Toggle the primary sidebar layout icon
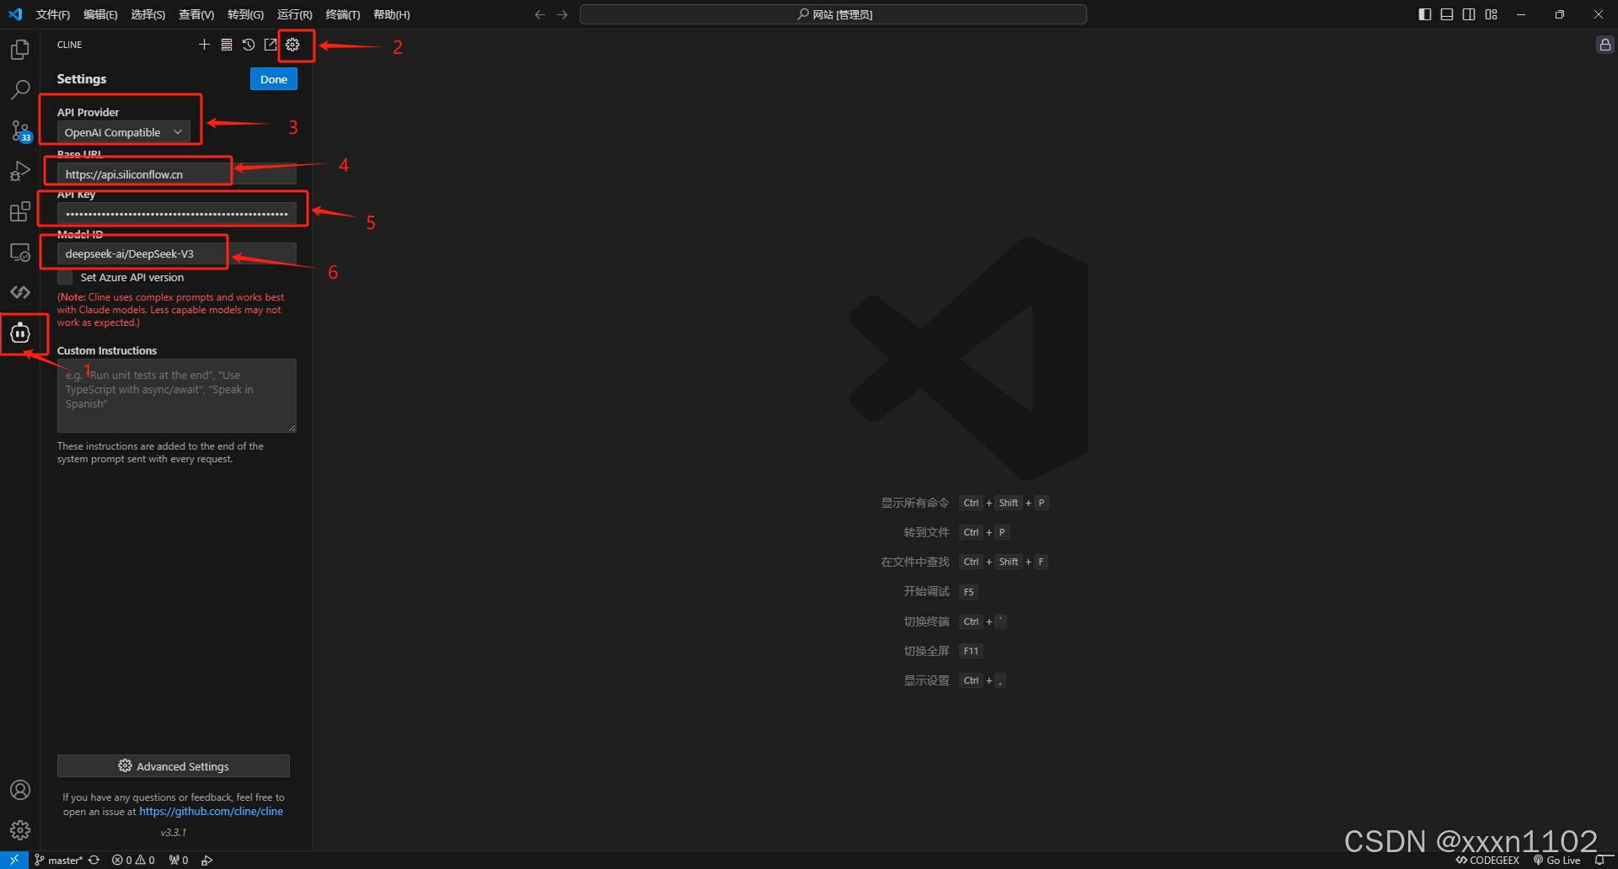 tap(1425, 14)
